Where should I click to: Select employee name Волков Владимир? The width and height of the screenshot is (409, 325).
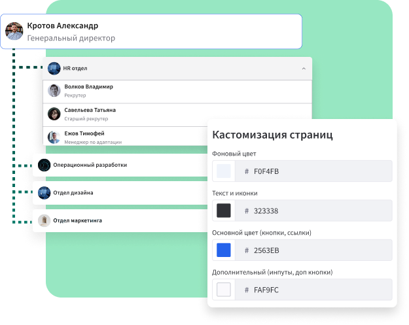coord(89,86)
